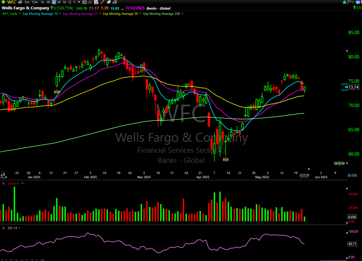Select the 5Y range button

(2, 260)
